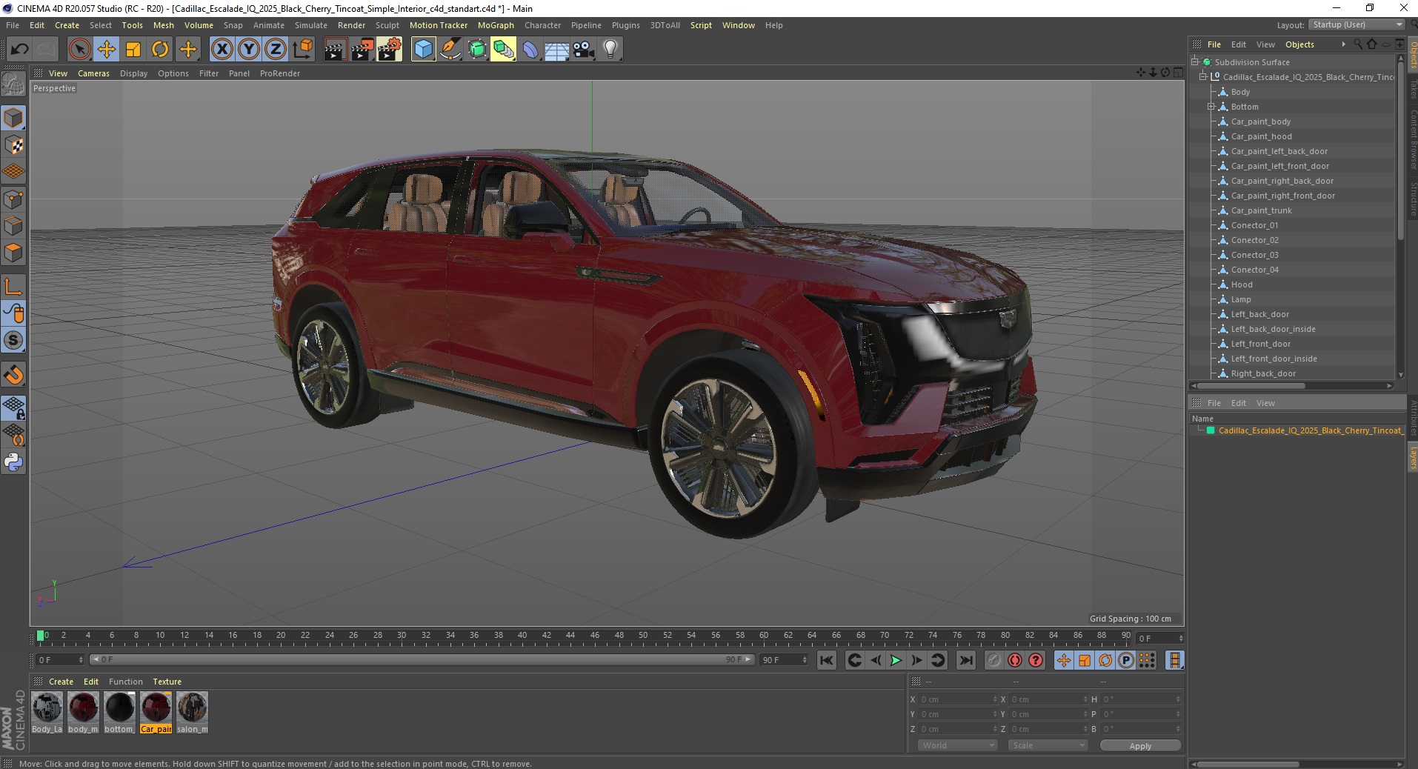Render the active view
1418x769 pixels.
(x=335, y=50)
